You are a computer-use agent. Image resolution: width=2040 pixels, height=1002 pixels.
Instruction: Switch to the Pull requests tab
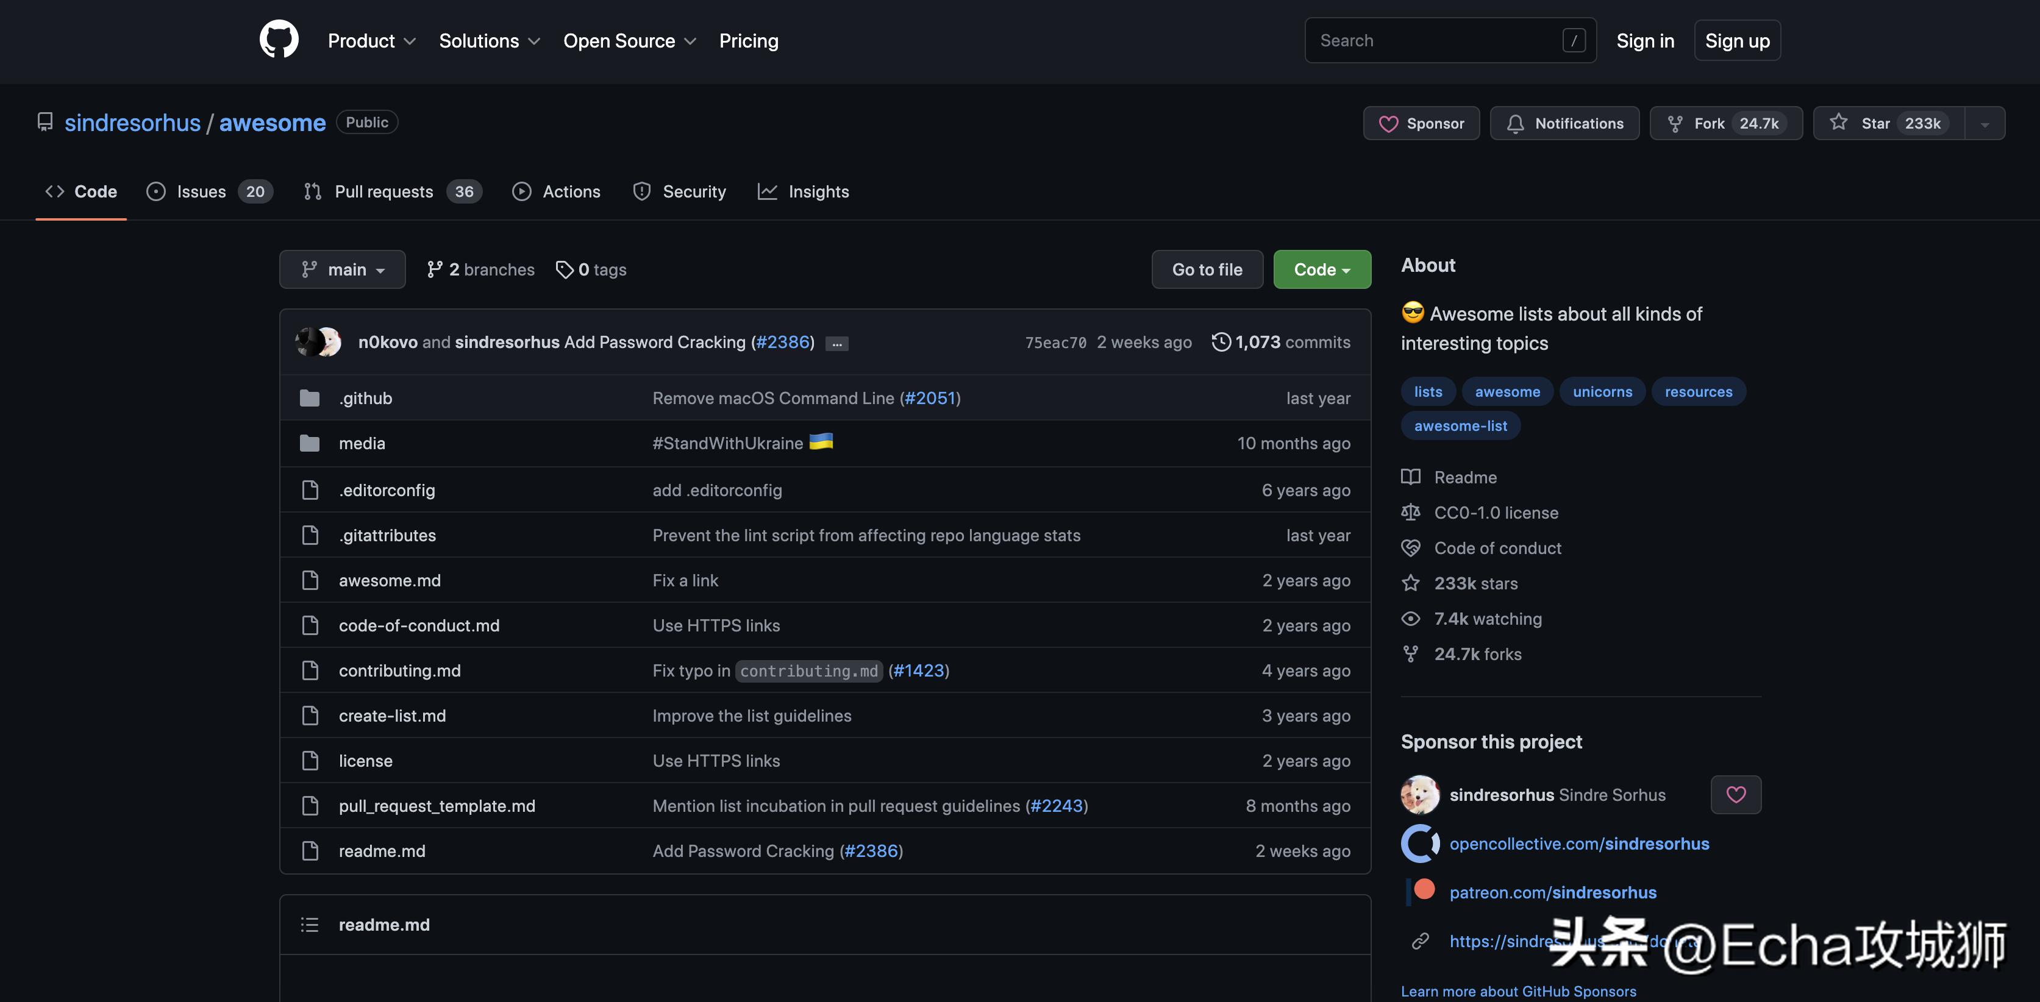(383, 191)
